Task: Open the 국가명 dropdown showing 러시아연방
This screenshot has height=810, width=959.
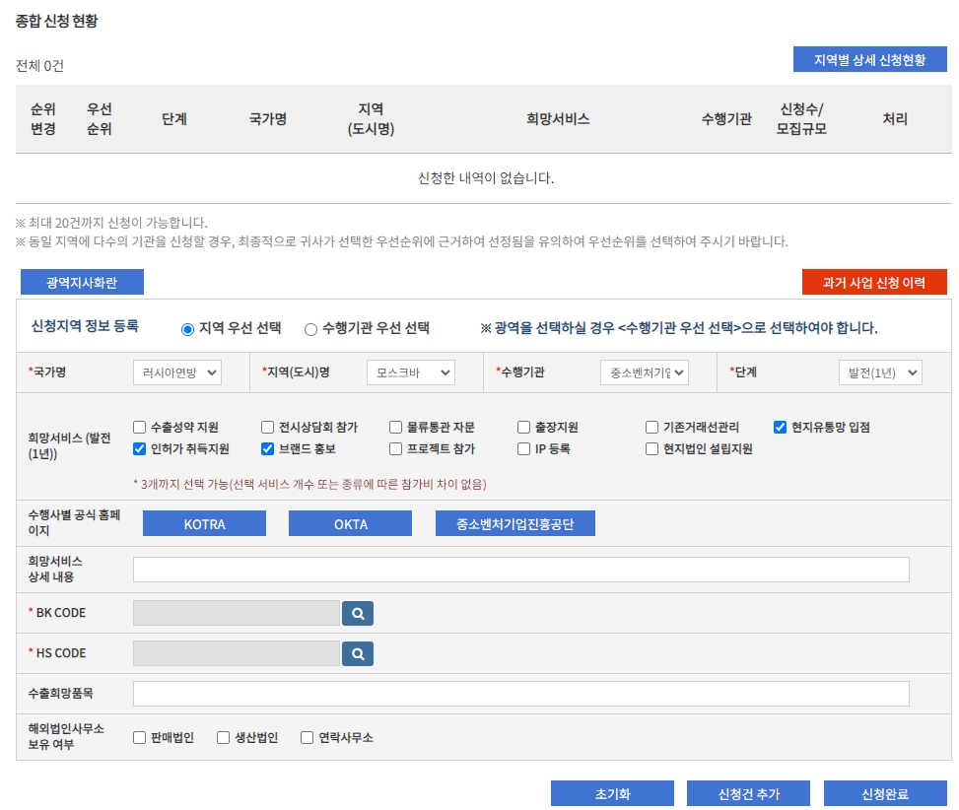Action: 175,372
